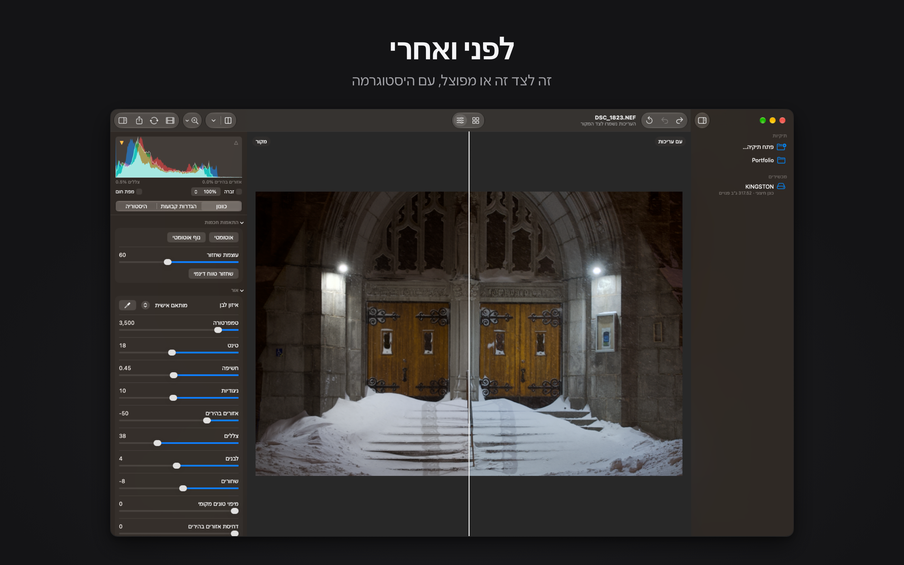The width and height of the screenshot is (904, 565).
Task: Click the shadows value 38
Action: point(122,436)
